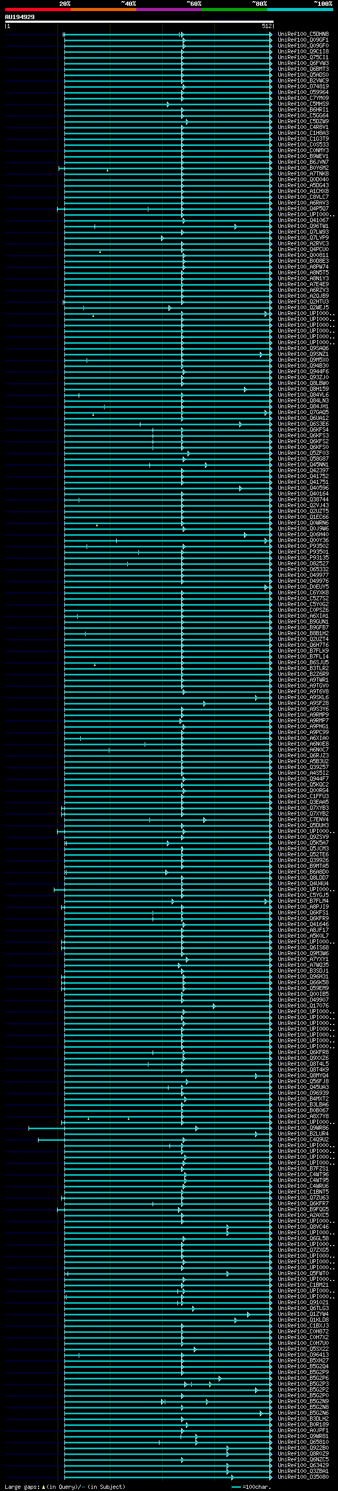Select hit UniRef100_B6HRI1
The height and width of the screenshot is (1491, 338).
[x=303, y=110]
